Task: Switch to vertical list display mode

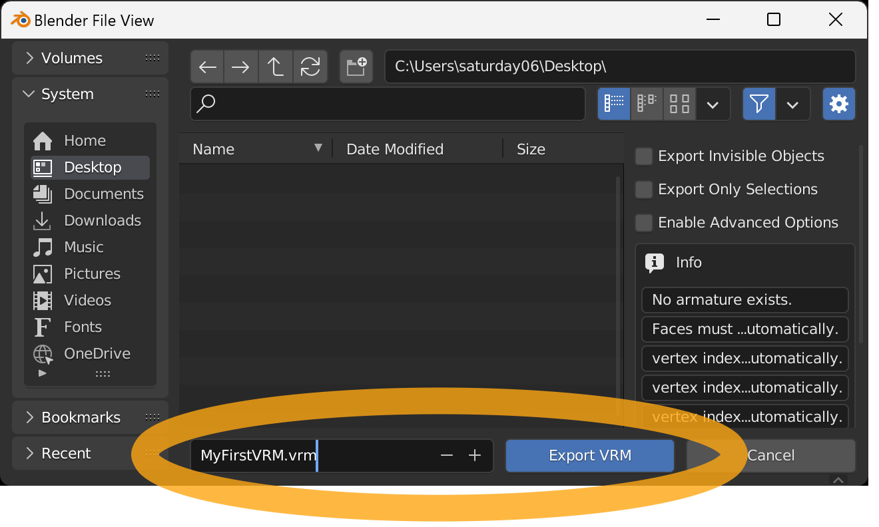Action: pos(614,104)
